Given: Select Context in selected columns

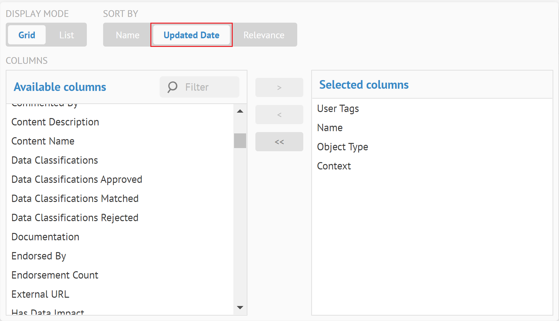Looking at the screenshot, I should (x=334, y=166).
